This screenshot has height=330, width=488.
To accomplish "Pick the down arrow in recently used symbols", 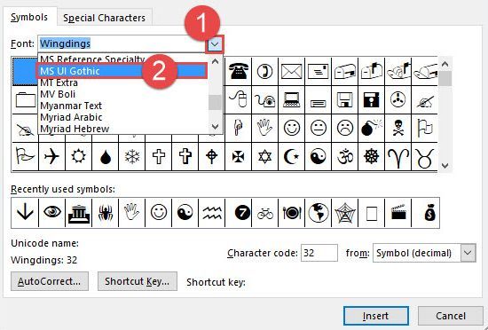I will 25,213.
